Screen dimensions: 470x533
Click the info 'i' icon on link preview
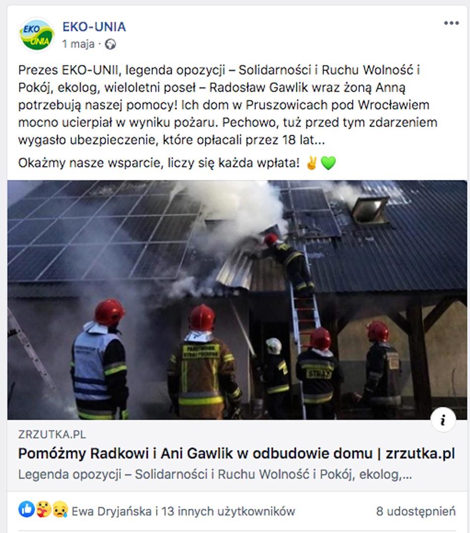[443, 420]
